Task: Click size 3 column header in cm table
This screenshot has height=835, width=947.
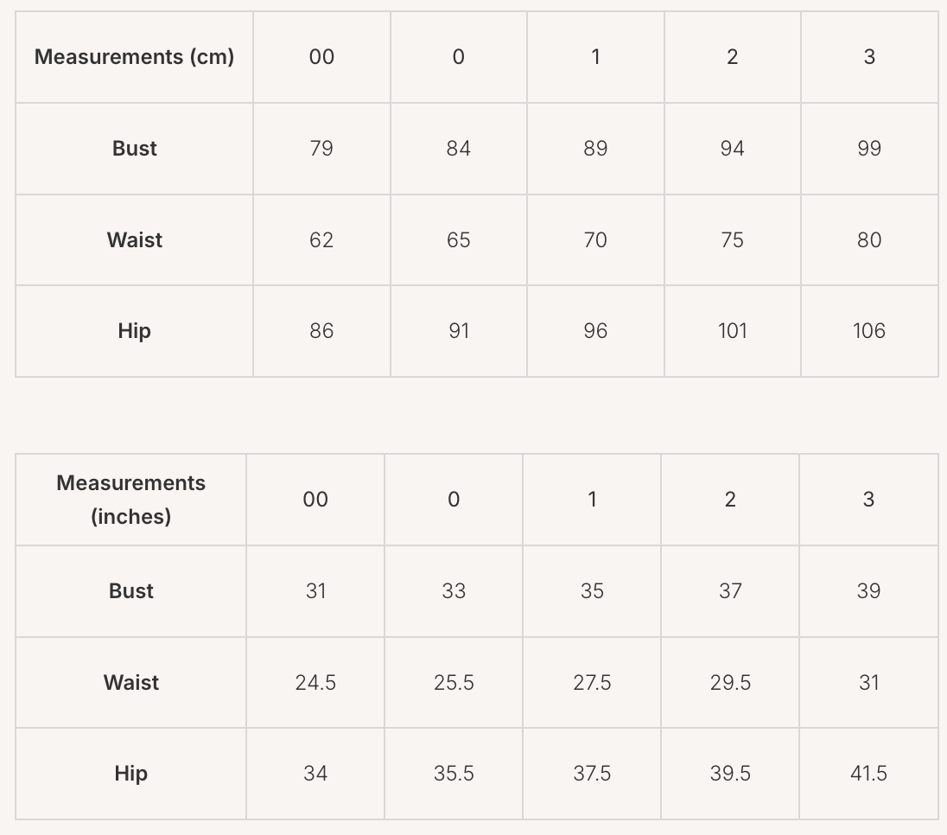Action: point(869,57)
